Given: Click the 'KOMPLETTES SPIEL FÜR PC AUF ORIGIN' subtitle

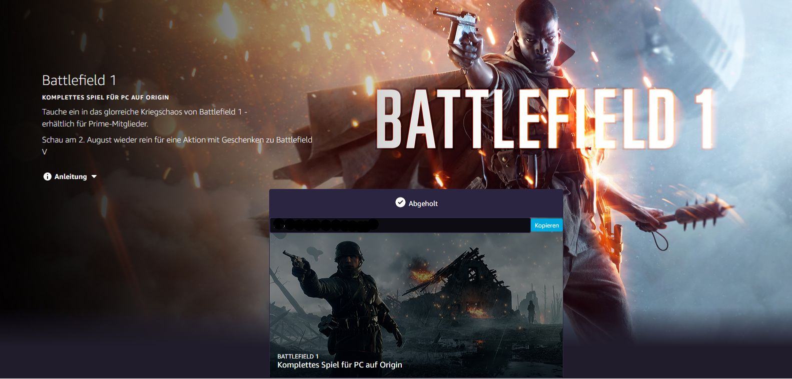Looking at the screenshot, I should coord(106,97).
